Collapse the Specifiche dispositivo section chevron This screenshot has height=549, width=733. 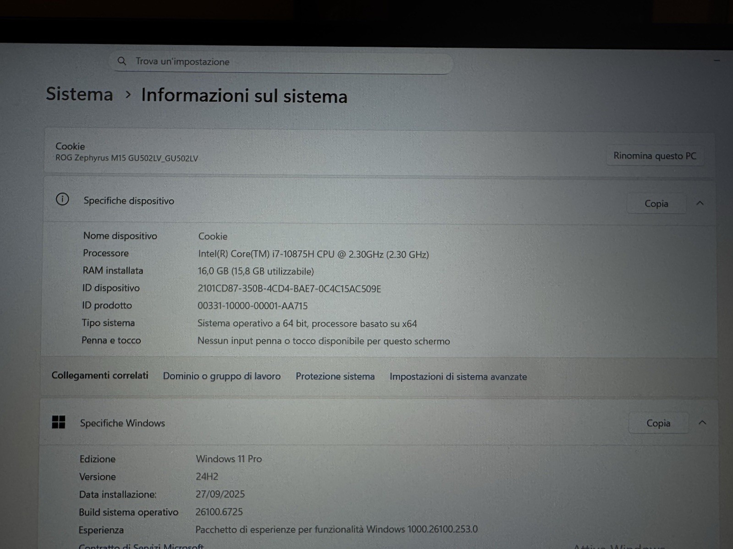[700, 203]
